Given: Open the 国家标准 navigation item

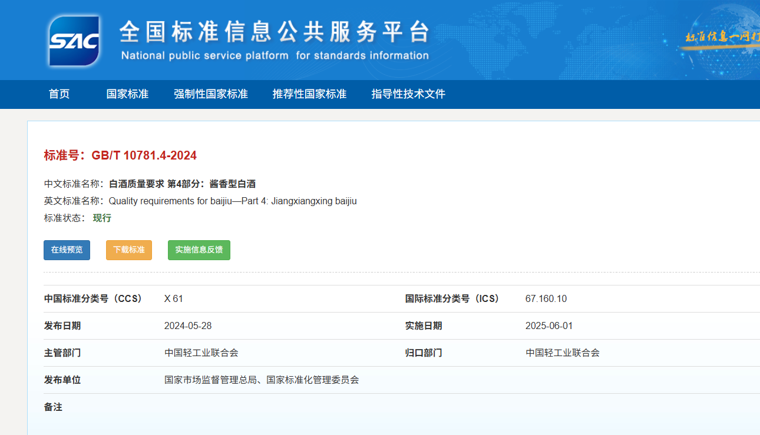Looking at the screenshot, I should [x=127, y=94].
